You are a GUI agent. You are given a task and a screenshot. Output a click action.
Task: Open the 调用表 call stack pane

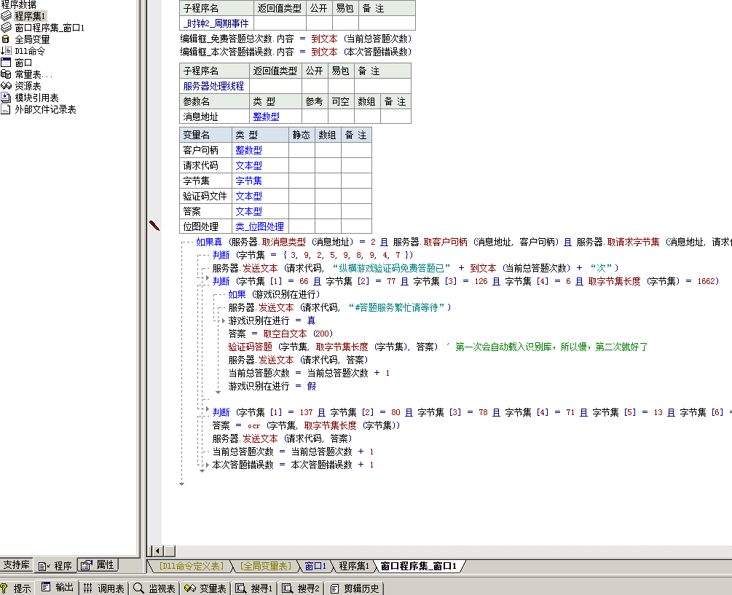coord(104,588)
